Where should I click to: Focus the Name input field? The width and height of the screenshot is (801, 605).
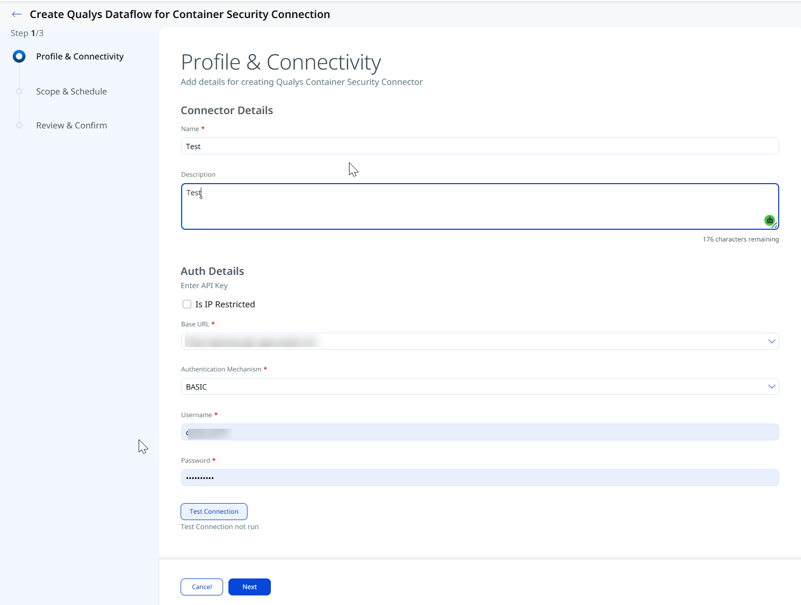pos(480,146)
